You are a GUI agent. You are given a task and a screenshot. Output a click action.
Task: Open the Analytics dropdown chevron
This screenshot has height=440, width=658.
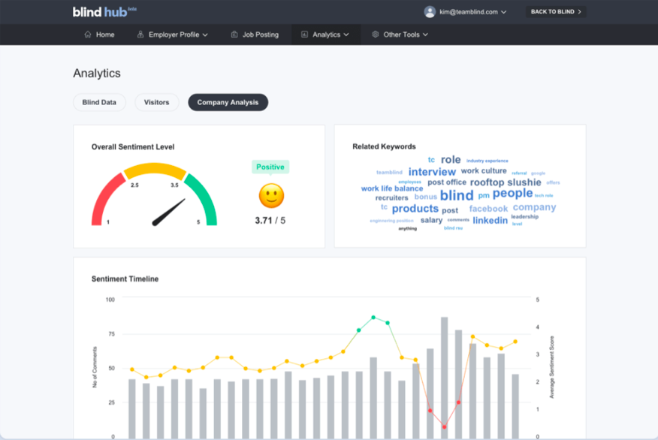pyautogui.click(x=346, y=35)
